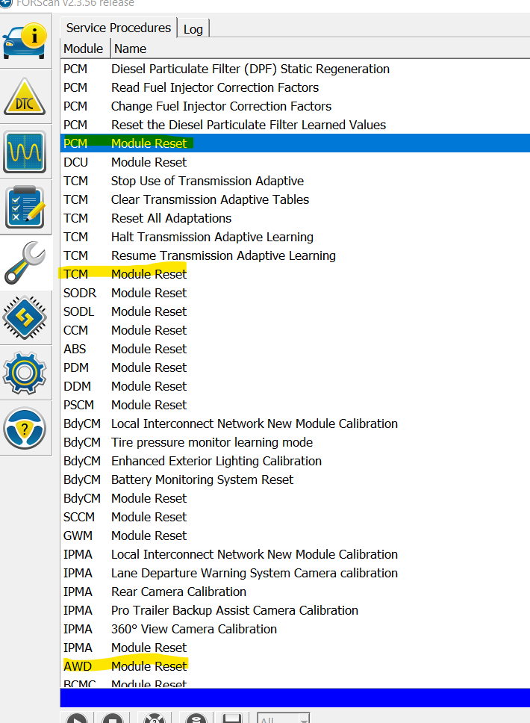The height and width of the screenshot is (723, 530).
Task: Select SCCM Module Reset
Action: coord(295,517)
